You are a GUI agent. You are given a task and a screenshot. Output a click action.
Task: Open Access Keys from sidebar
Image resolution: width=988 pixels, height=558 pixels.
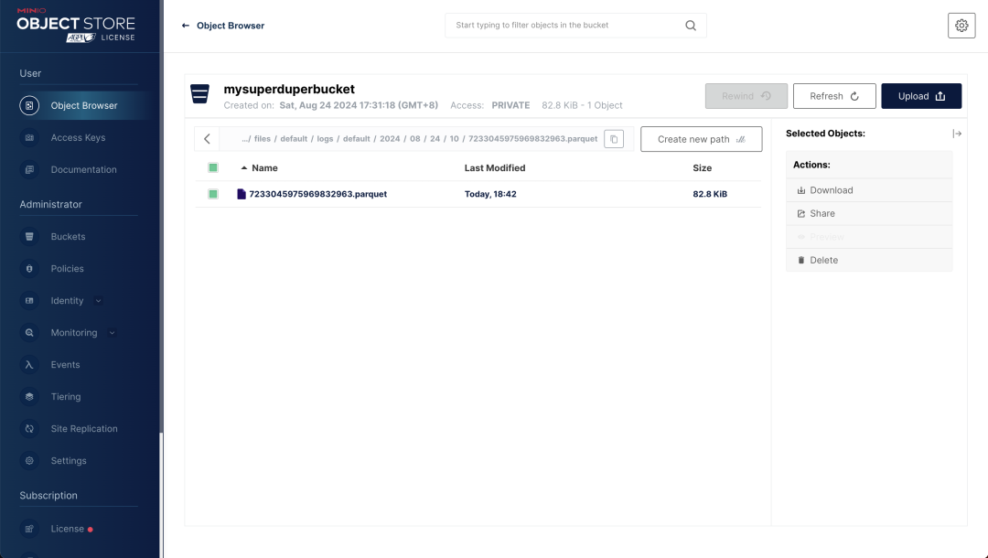[78, 137]
